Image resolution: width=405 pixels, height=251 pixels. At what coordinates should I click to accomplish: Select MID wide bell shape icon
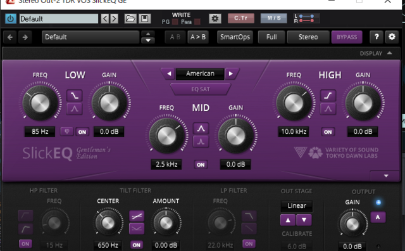click(201, 128)
